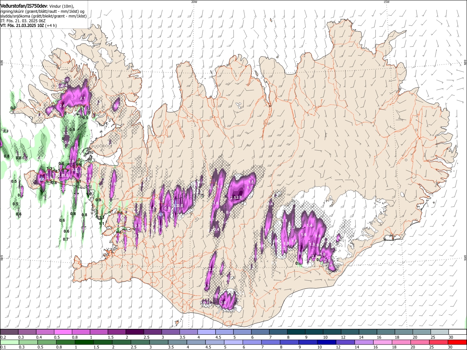
Task: Click the '2.6' precipitation value in the Westfjords
Action: 62,106
